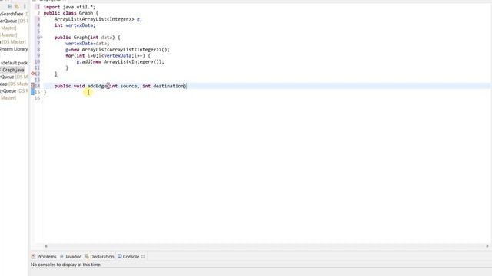
Task: Click the blue marker beside line 15
Action: [32, 92]
